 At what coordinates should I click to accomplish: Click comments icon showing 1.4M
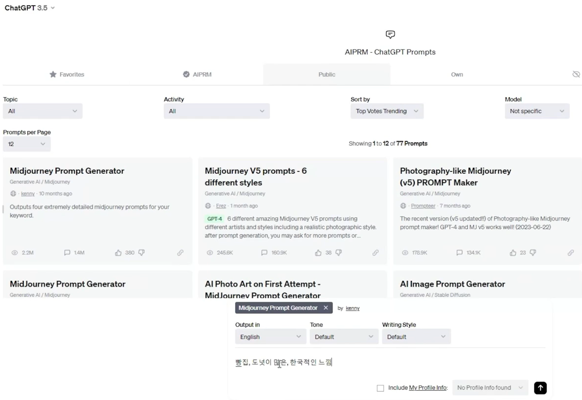point(67,253)
